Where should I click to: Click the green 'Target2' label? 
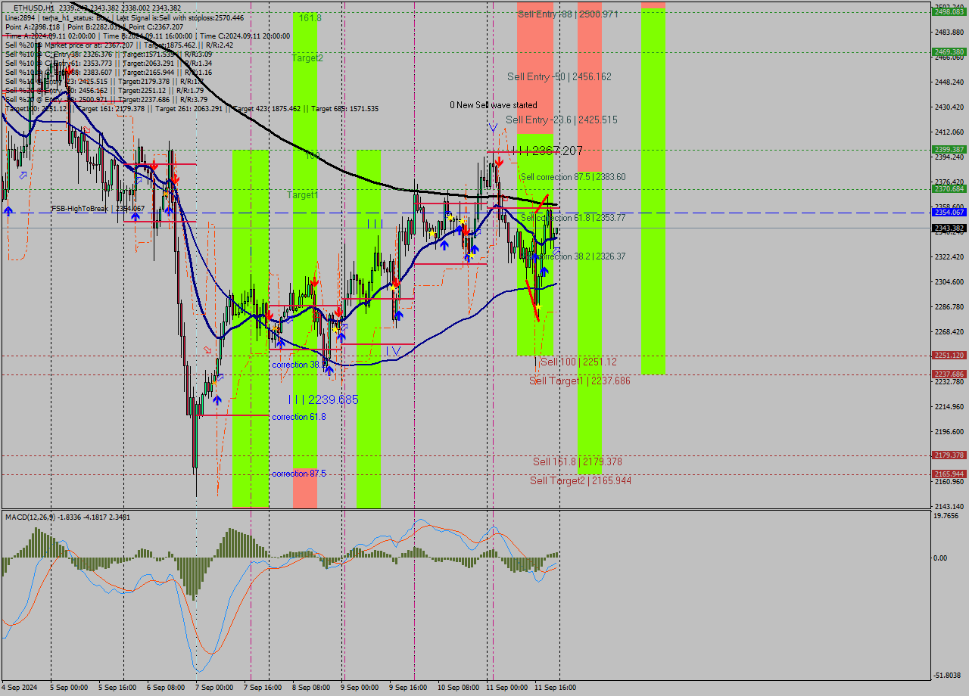(x=307, y=57)
